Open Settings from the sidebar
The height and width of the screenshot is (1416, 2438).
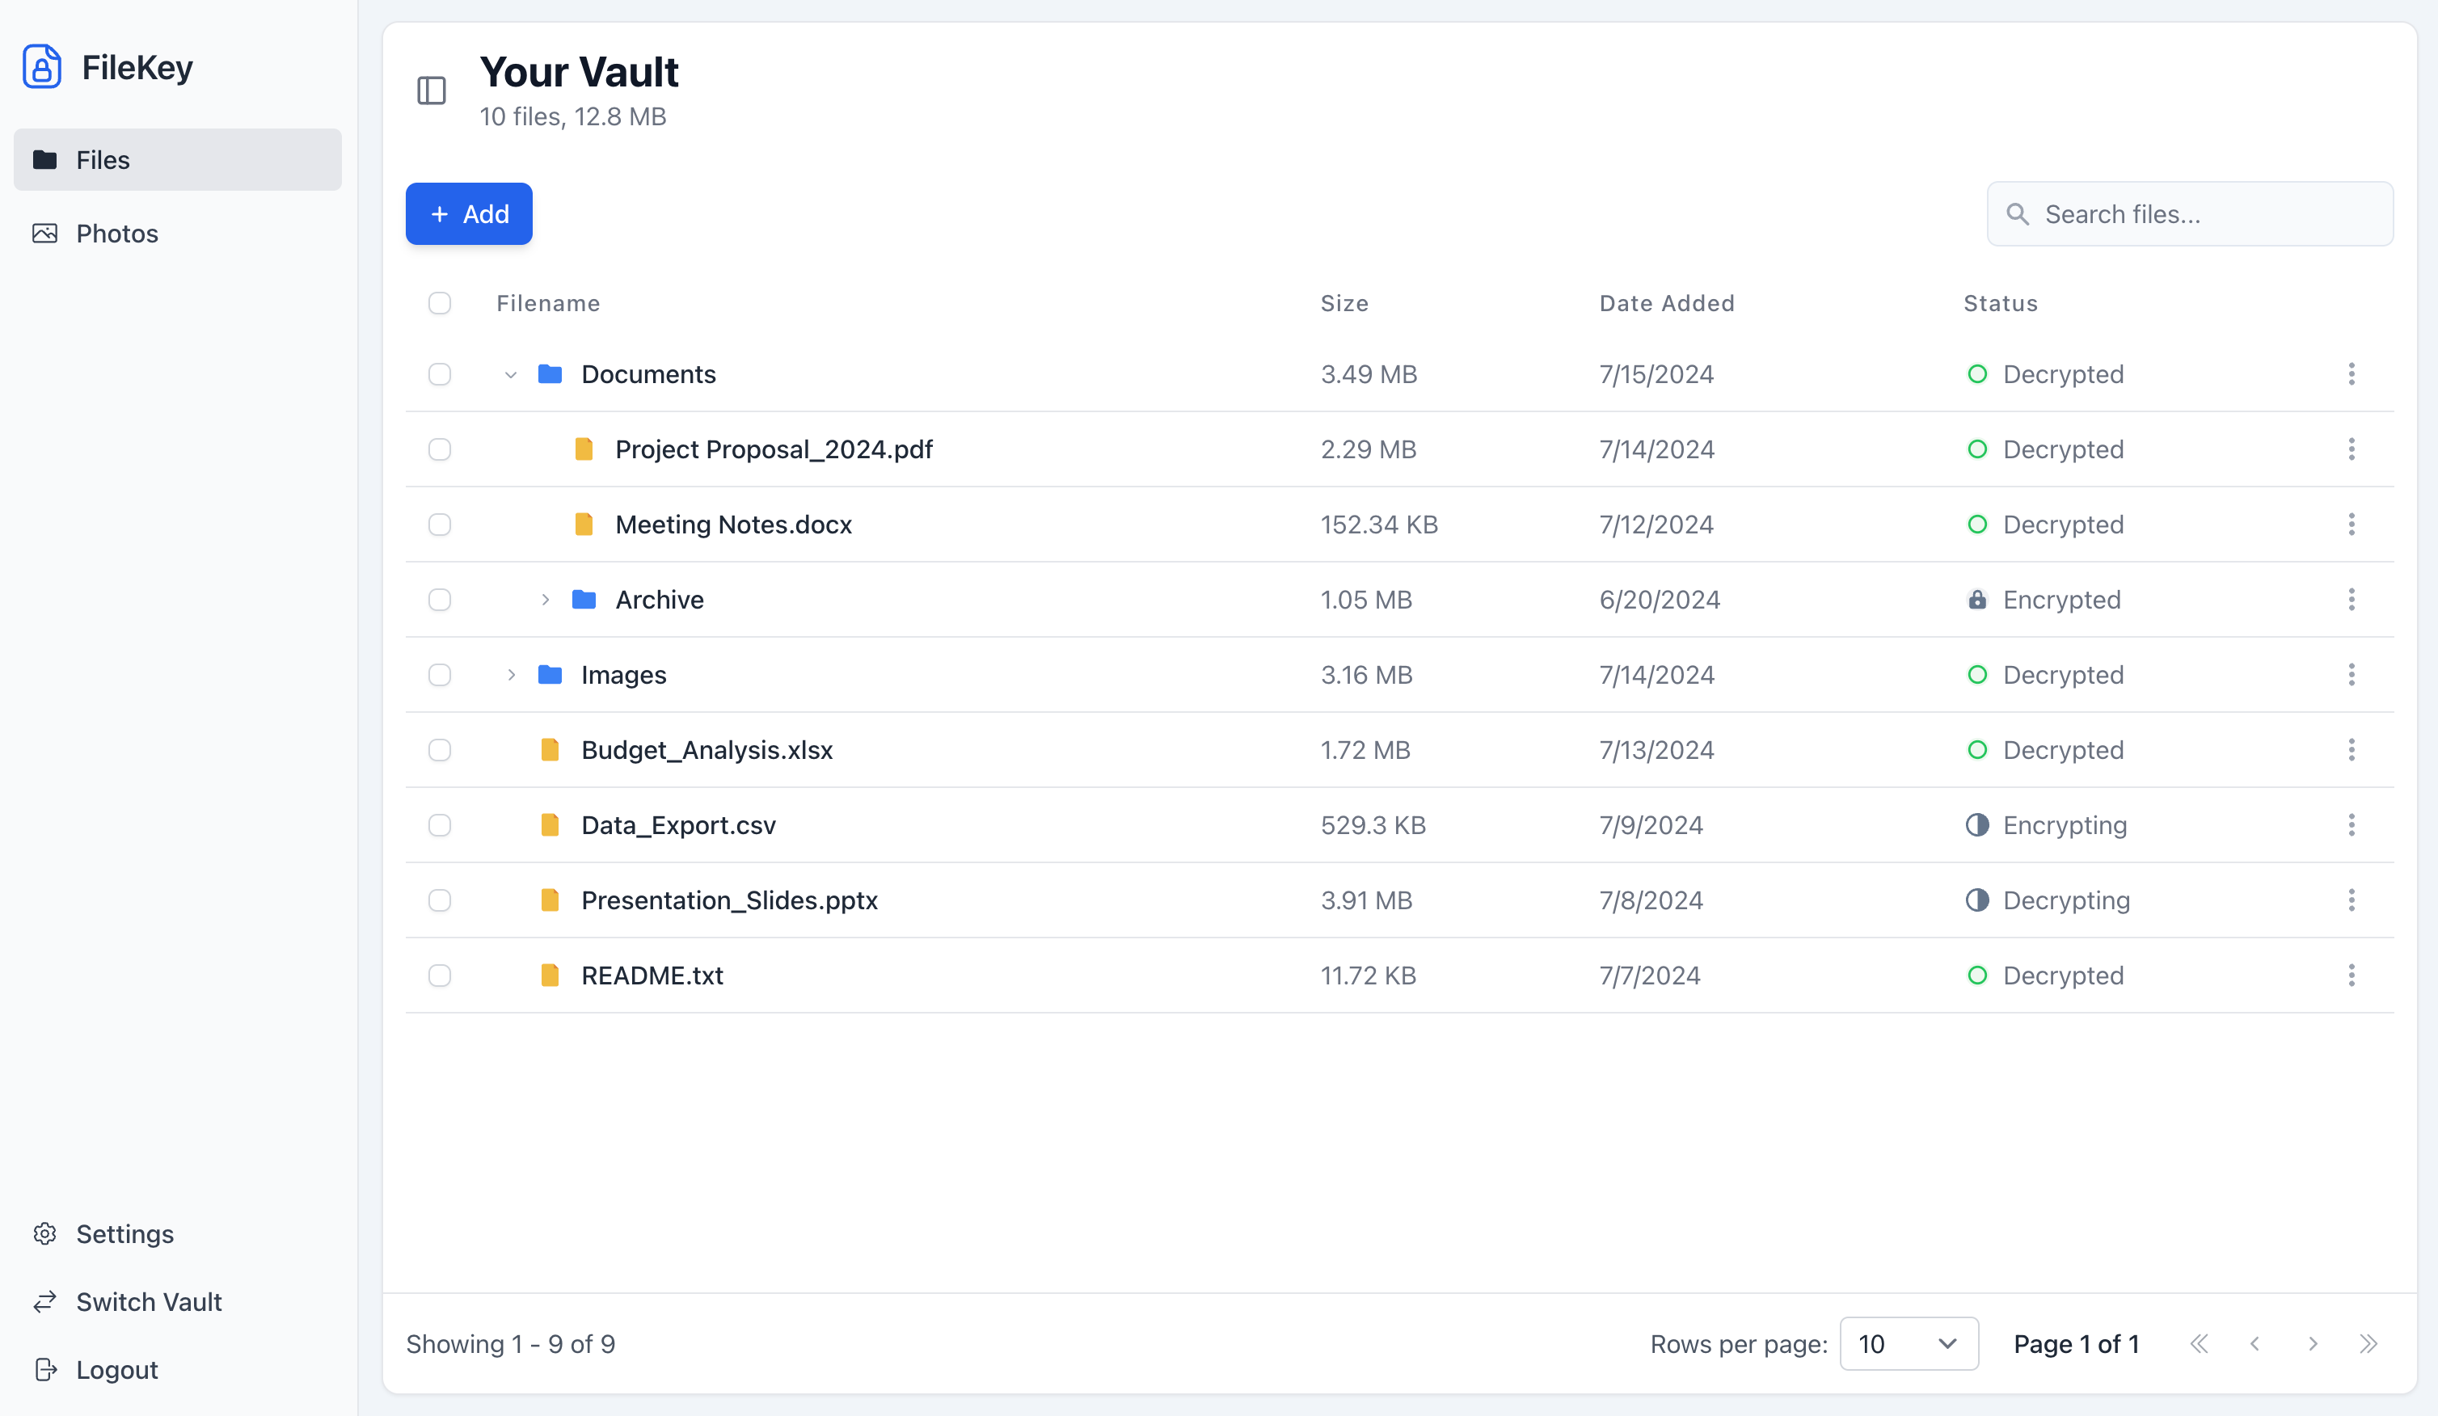(x=124, y=1234)
